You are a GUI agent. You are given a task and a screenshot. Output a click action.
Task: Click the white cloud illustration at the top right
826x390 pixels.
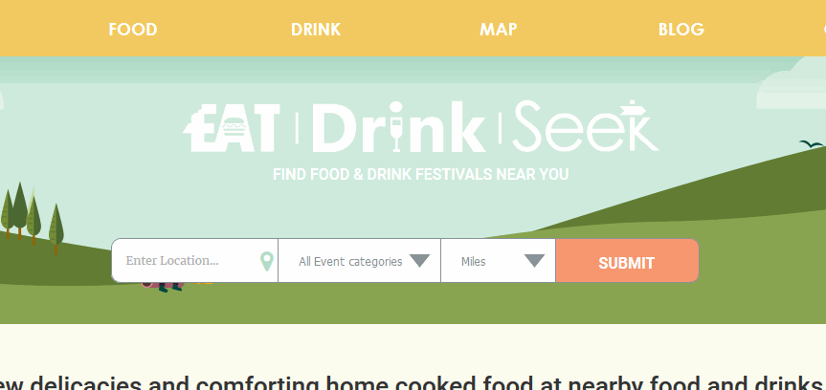click(791, 82)
